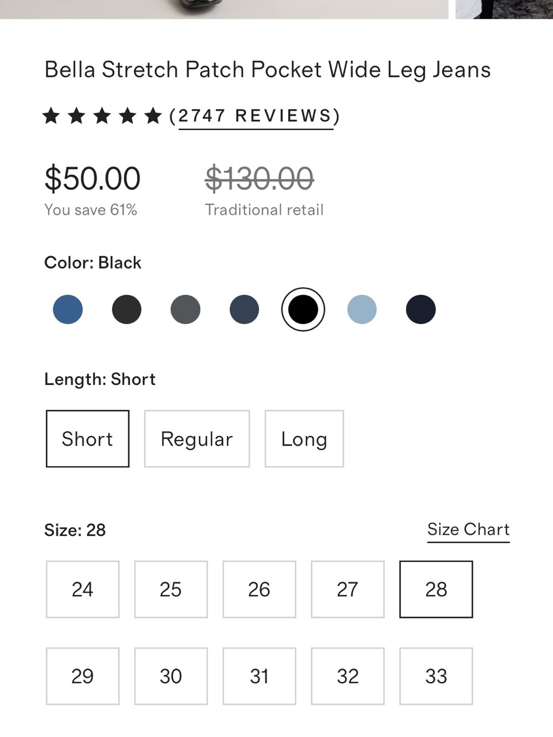553x737 pixels.
Task: Select the medium blue color swatch
Action: pyautogui.click(x=67, y=309)
